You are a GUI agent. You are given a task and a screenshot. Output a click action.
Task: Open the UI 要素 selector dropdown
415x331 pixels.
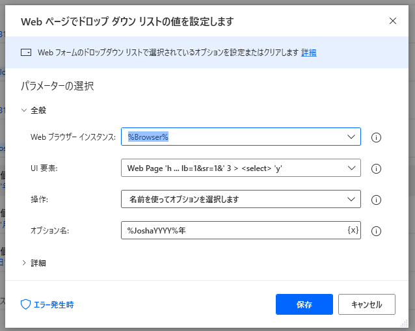coord(352,168)
